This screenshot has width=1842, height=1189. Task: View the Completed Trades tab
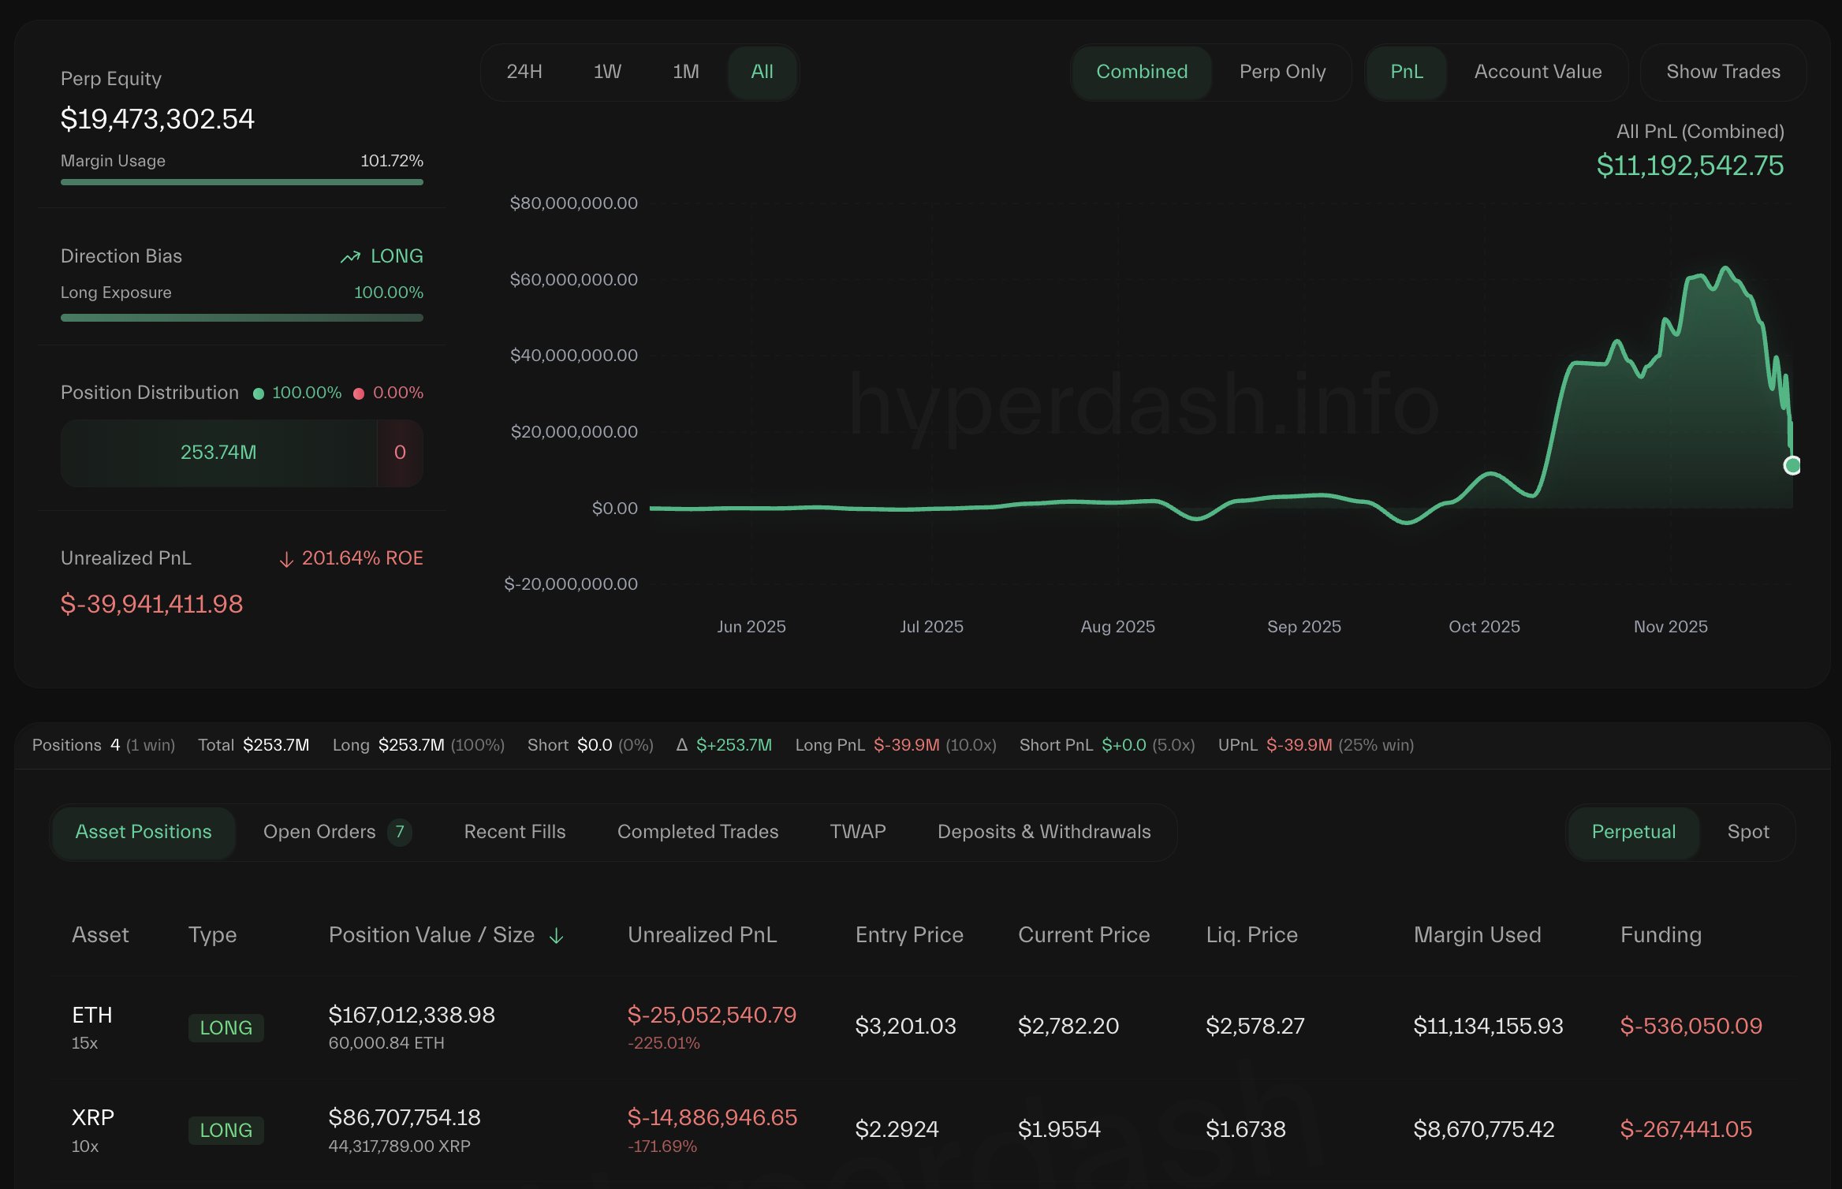click(697, 832)
